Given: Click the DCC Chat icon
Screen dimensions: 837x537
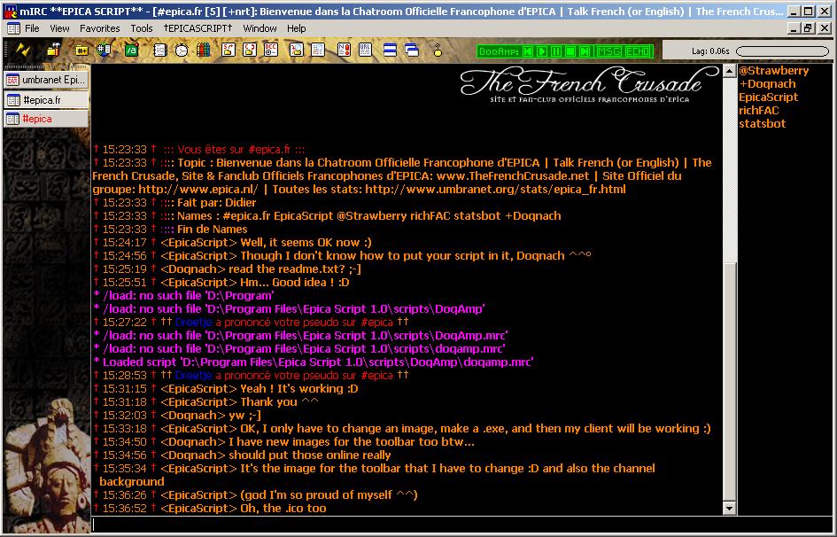Looking at the screenshot, I should pyautogui.click(x=249, y=51).
